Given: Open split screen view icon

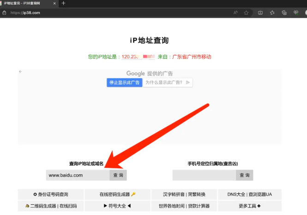Looking at the screenshot, I should click(260, 12).
